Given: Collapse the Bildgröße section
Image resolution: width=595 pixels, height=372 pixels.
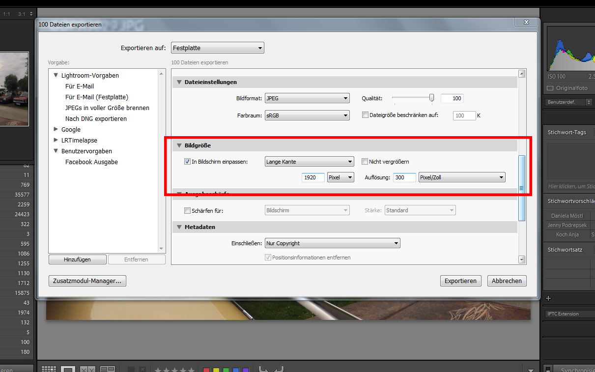Looking at the screenshot, I should [x=179, y=145].
